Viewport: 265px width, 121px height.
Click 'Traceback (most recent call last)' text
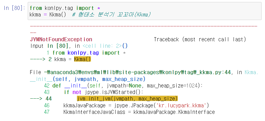(x=200, y=39)
